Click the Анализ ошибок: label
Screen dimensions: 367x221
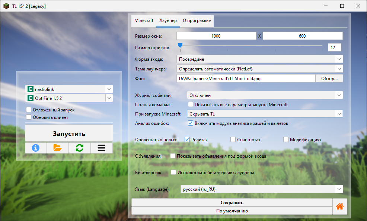(152, 123)
